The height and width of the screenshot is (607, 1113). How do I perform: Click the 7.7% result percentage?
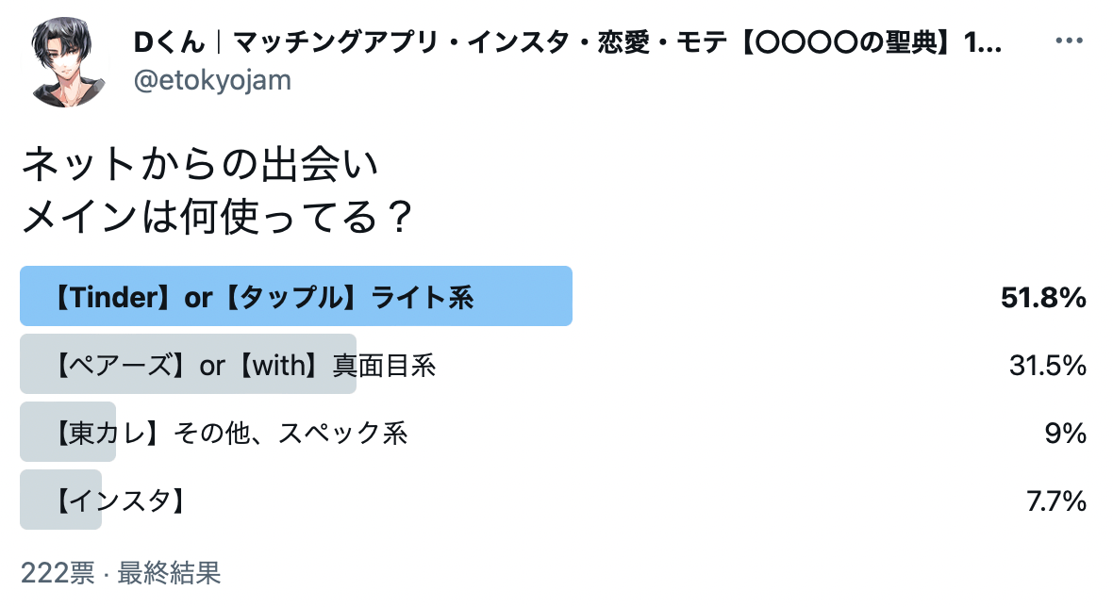click(x=1056, y=500)
